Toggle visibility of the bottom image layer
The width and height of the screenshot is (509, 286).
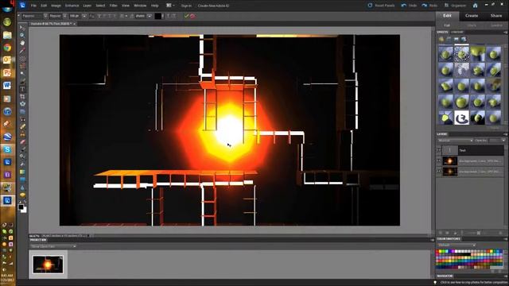tap(439, 172)
